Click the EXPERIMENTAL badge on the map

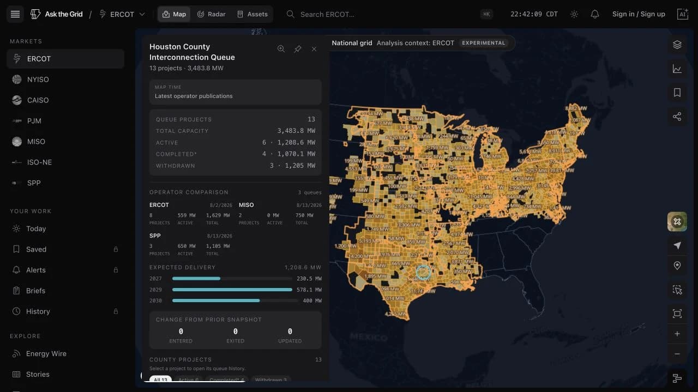click(x=483, y=43)
